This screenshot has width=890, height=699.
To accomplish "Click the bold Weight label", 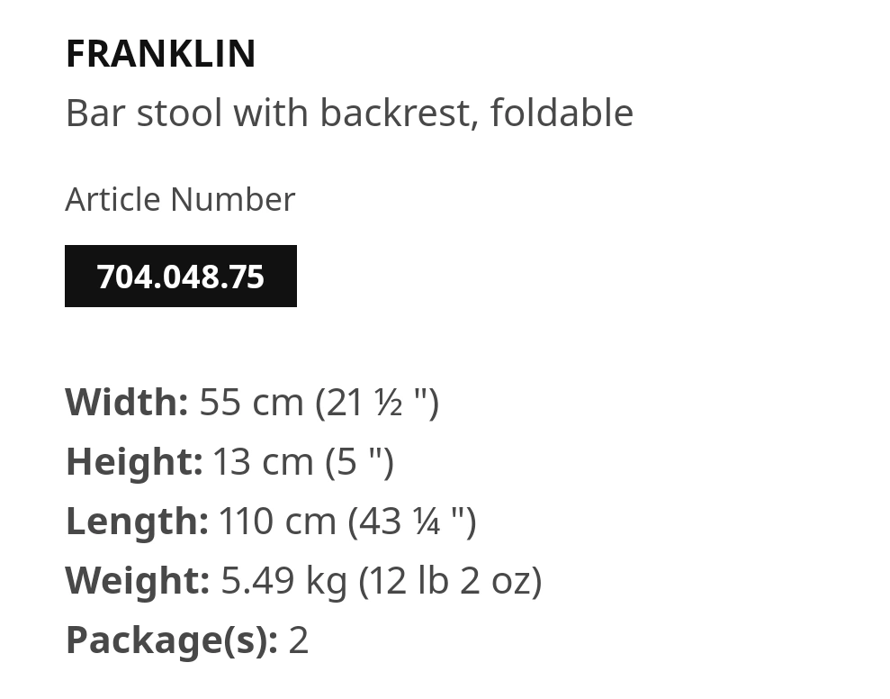I will 138,580.
